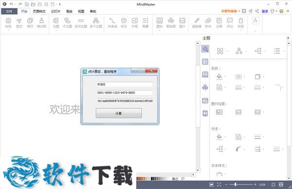Select the 格式刷 format painter tool
292x189 pixels.
click(41, 23)
